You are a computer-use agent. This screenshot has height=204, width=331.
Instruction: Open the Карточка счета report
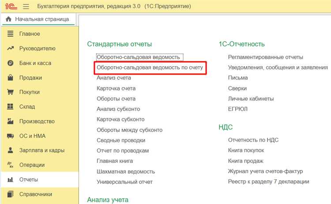coord(116,88)
